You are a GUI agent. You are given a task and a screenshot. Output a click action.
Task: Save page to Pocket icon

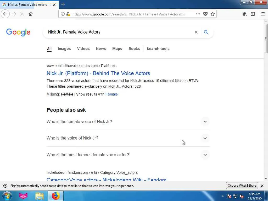coord(205,14)
